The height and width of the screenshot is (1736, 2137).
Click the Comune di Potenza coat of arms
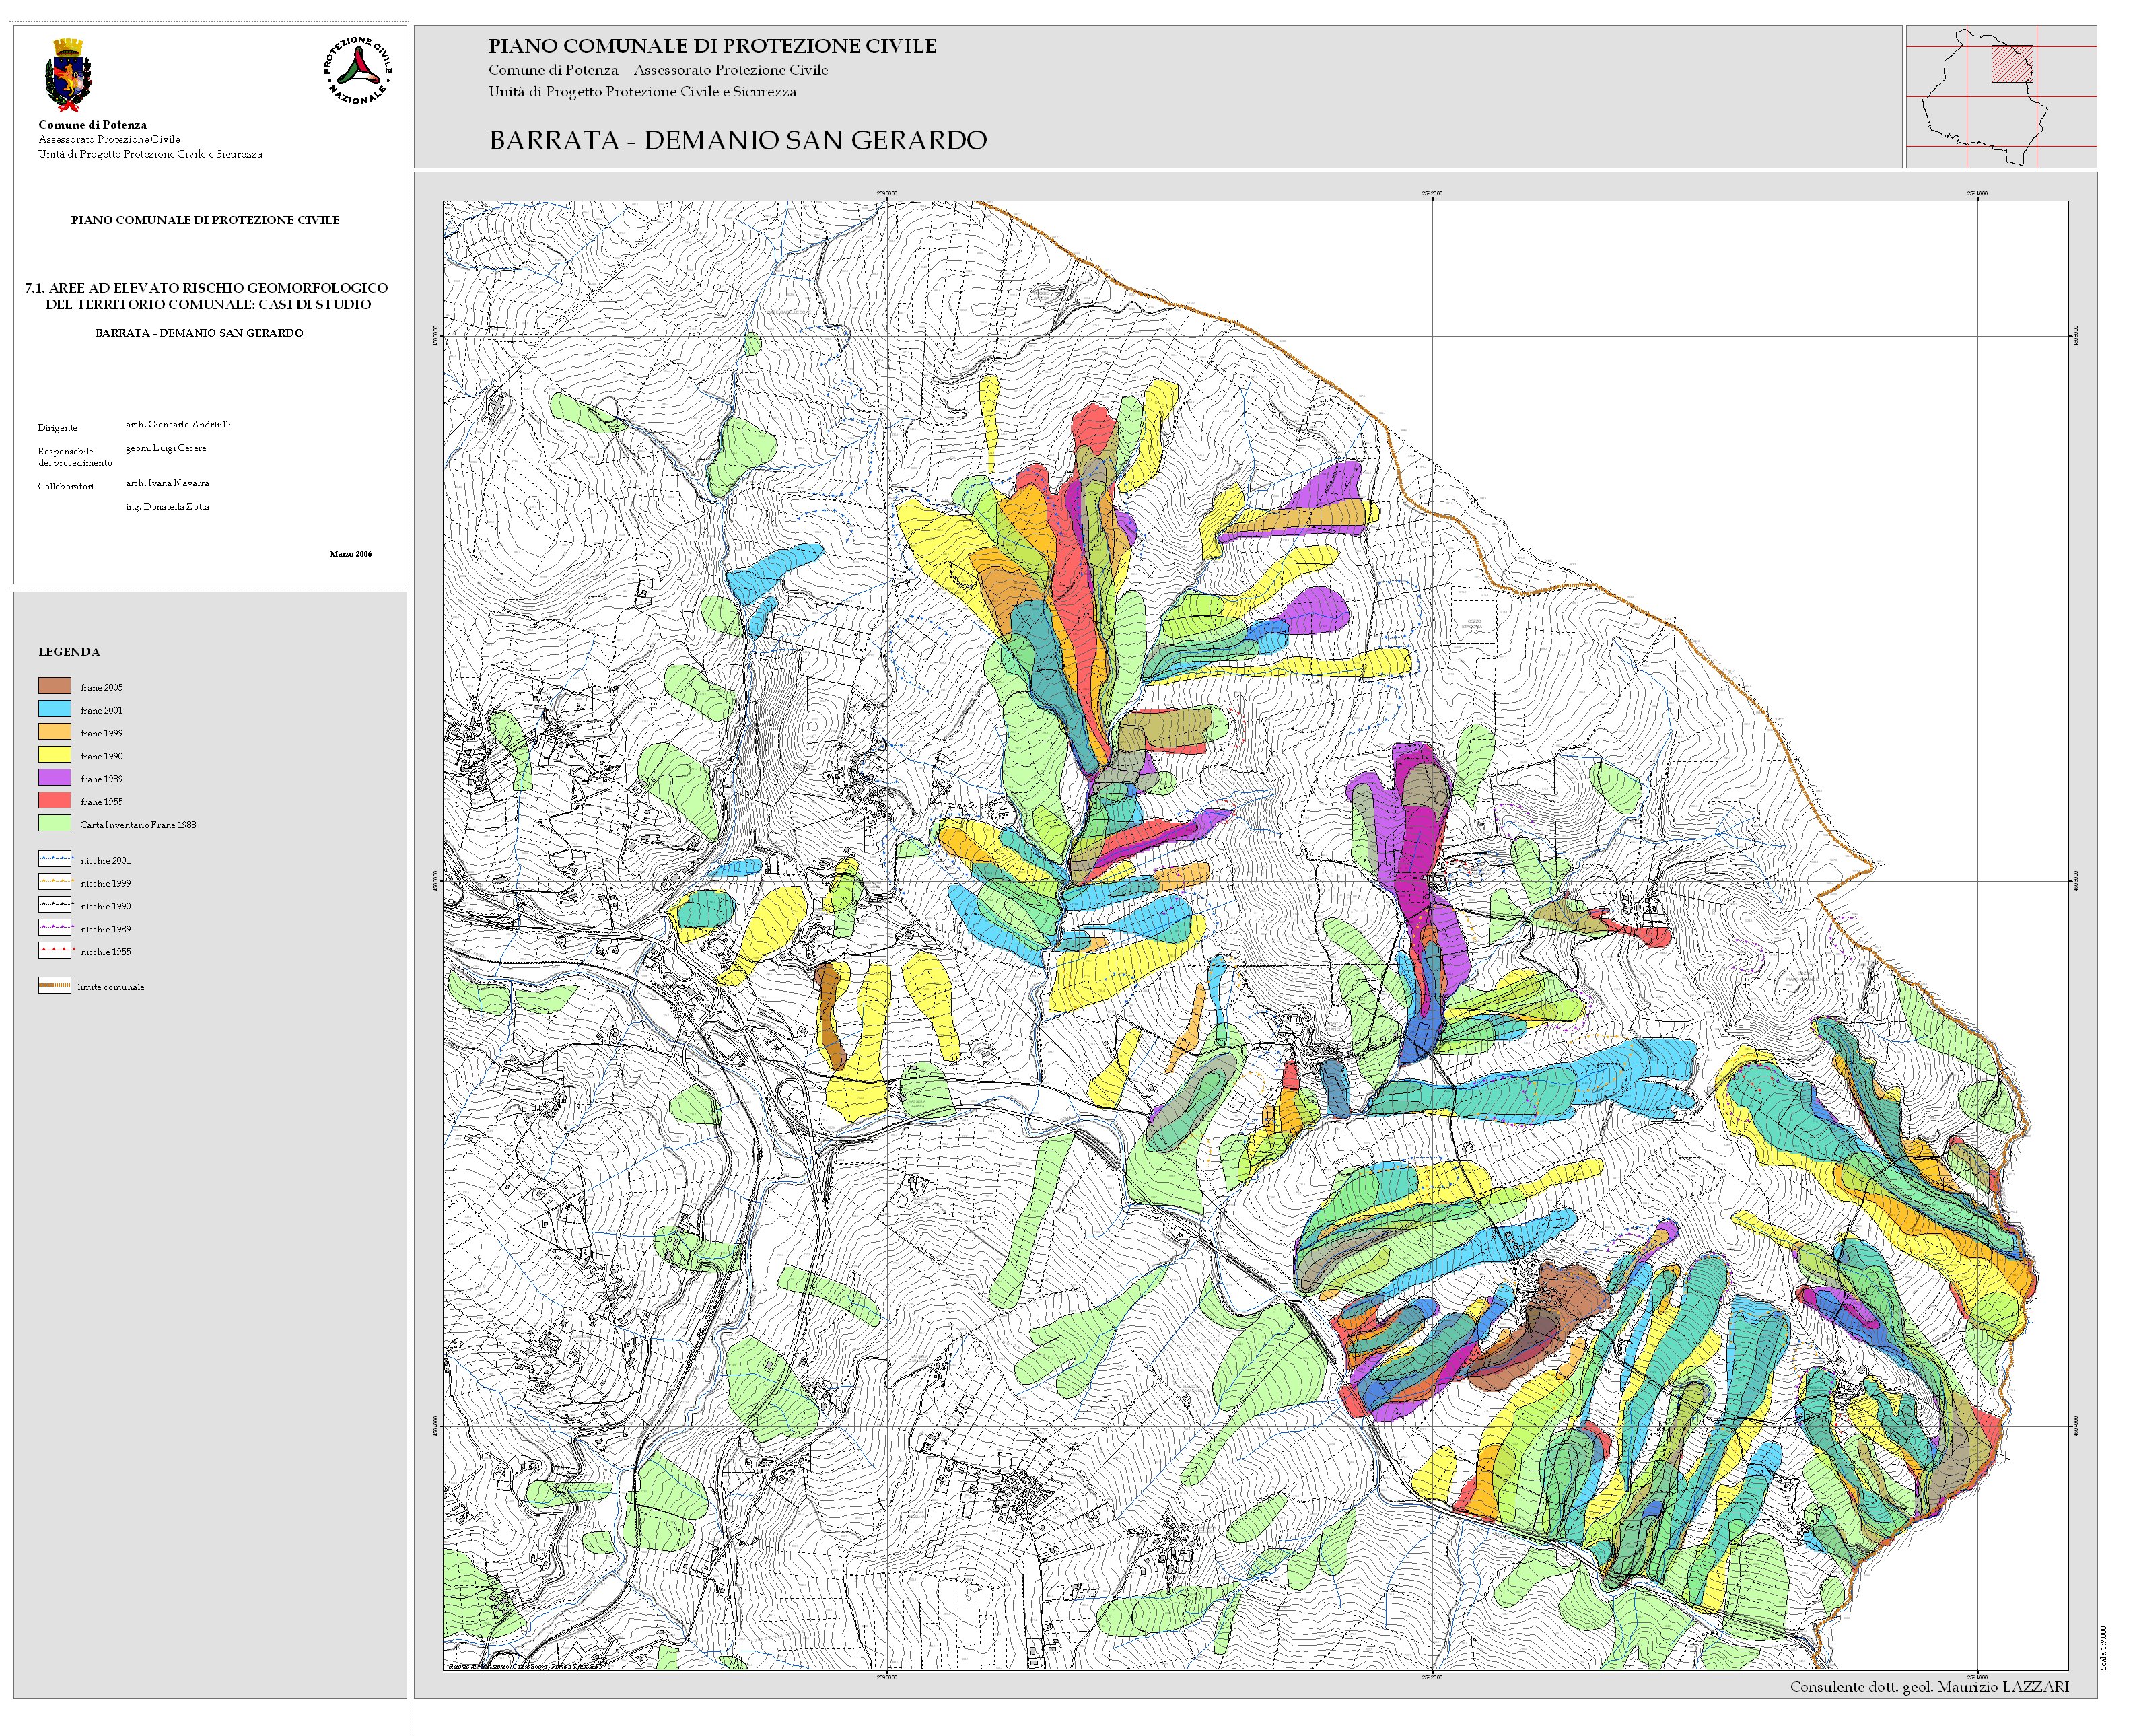point(68,76)
